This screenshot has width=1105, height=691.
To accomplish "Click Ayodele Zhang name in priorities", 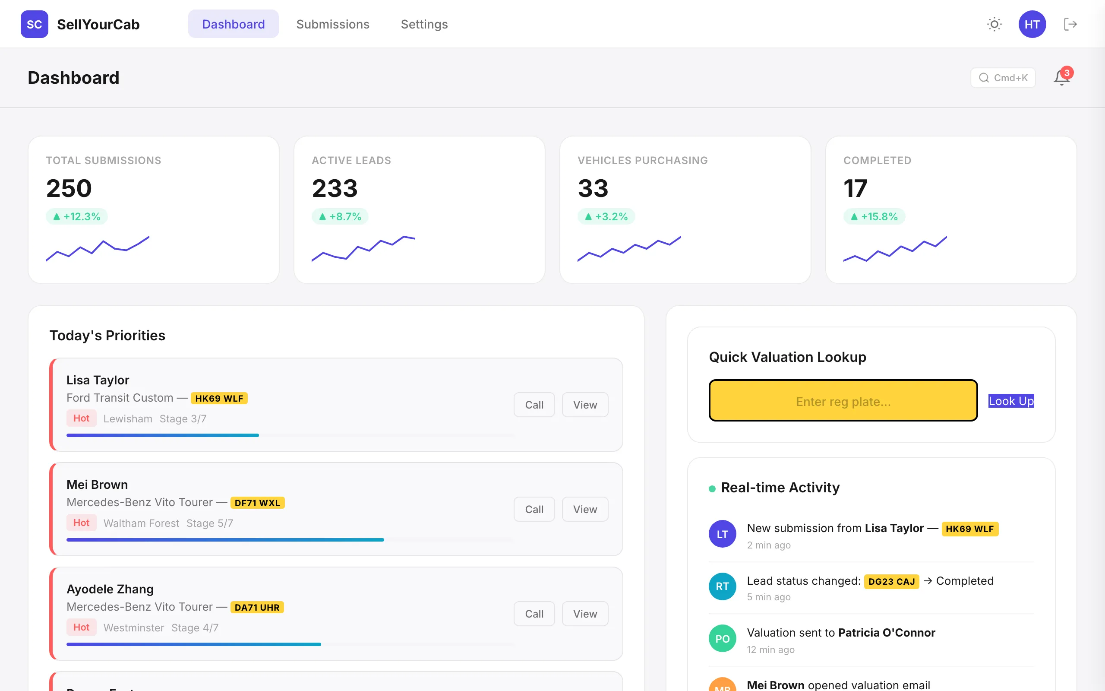I will click(110, 589).
